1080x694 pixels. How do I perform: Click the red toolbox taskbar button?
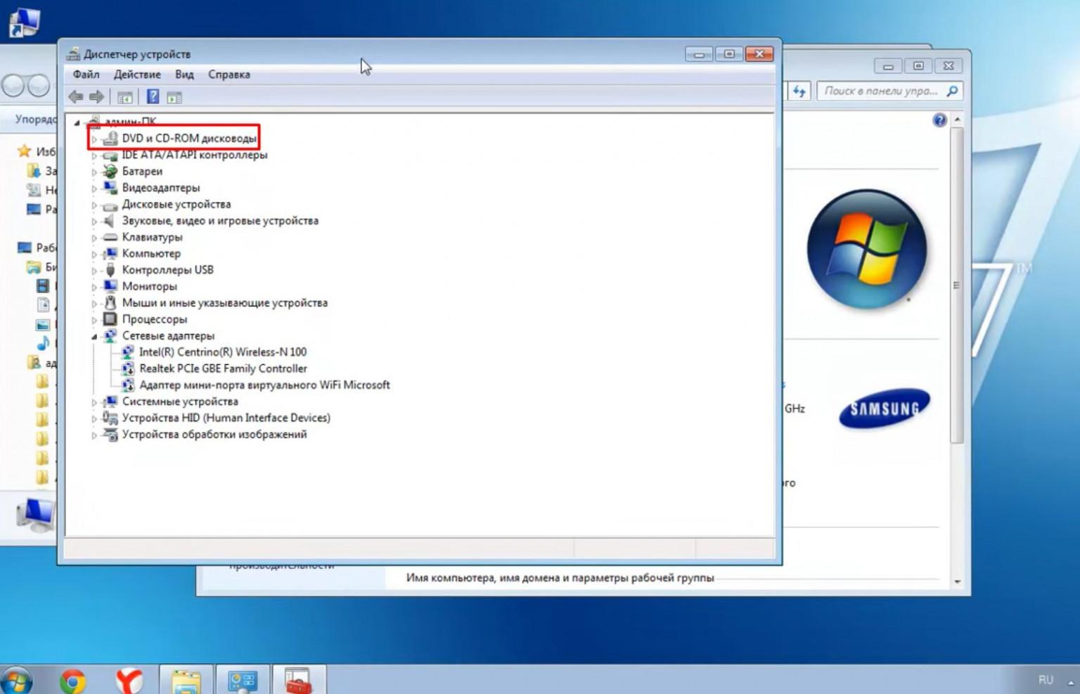(x=299, y=680)
